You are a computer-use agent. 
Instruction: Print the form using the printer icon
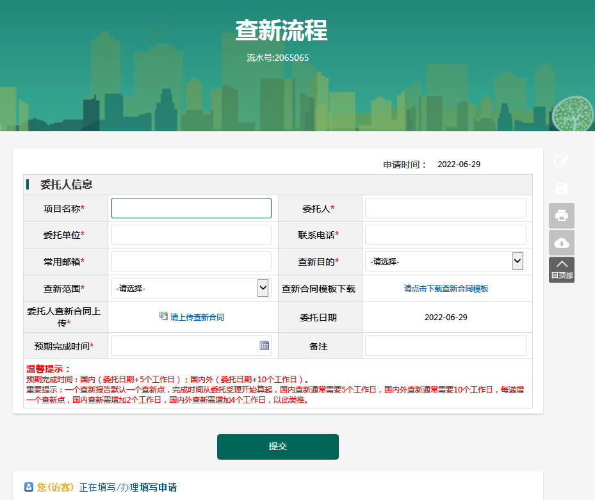coord(561,216)
